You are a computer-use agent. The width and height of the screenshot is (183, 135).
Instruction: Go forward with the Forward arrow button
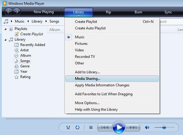point(17,12)
